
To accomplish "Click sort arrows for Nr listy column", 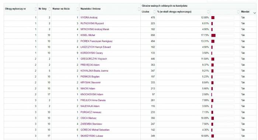I will [x=49, y=9].
